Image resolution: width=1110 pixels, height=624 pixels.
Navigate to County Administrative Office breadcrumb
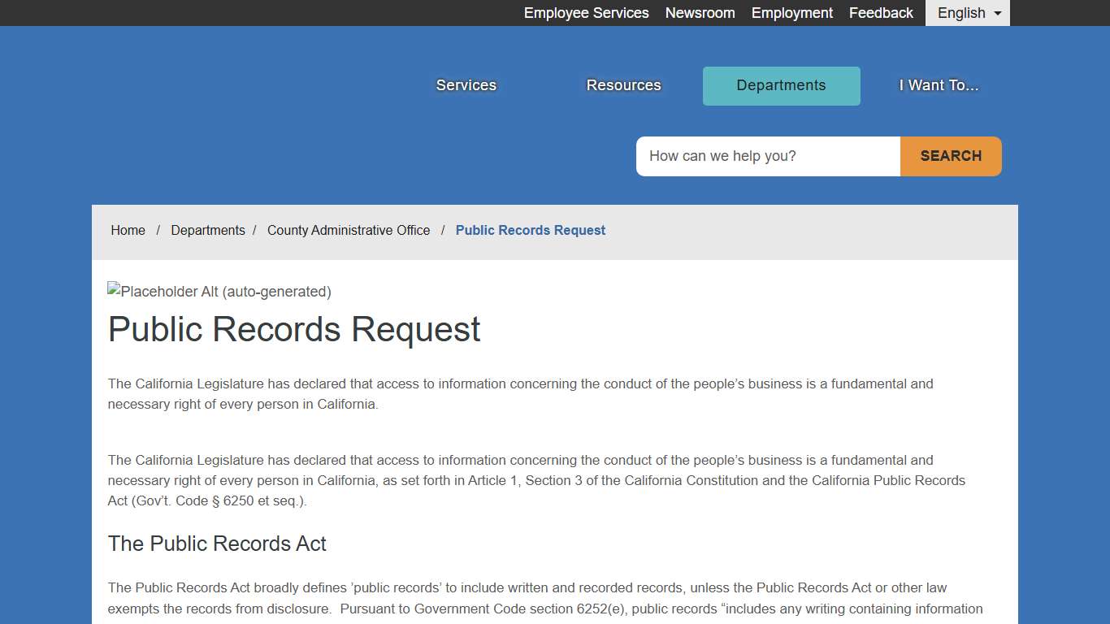click(x=349, y=230)
